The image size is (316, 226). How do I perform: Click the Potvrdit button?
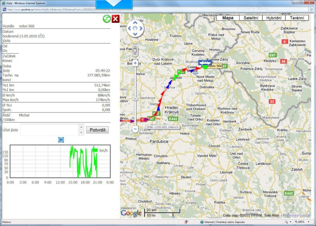[97, 130]
